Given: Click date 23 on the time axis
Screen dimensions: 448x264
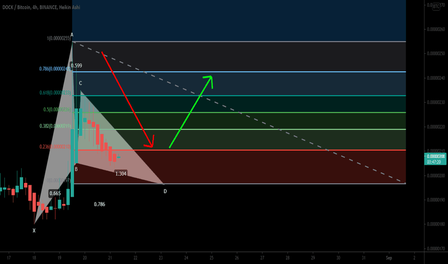Looking at the screenshot, I should click(x=161, y=258).
